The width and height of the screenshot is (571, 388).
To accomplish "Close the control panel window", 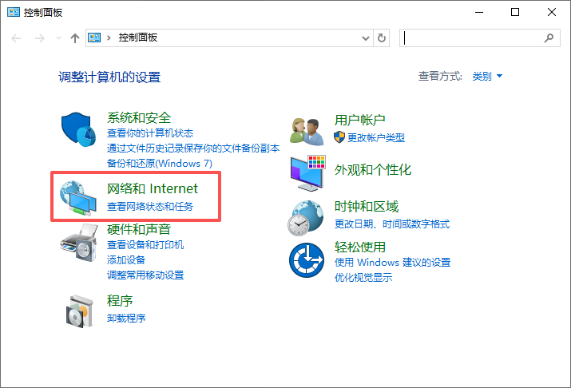I will pyautogui.click(x=551, y=12).
